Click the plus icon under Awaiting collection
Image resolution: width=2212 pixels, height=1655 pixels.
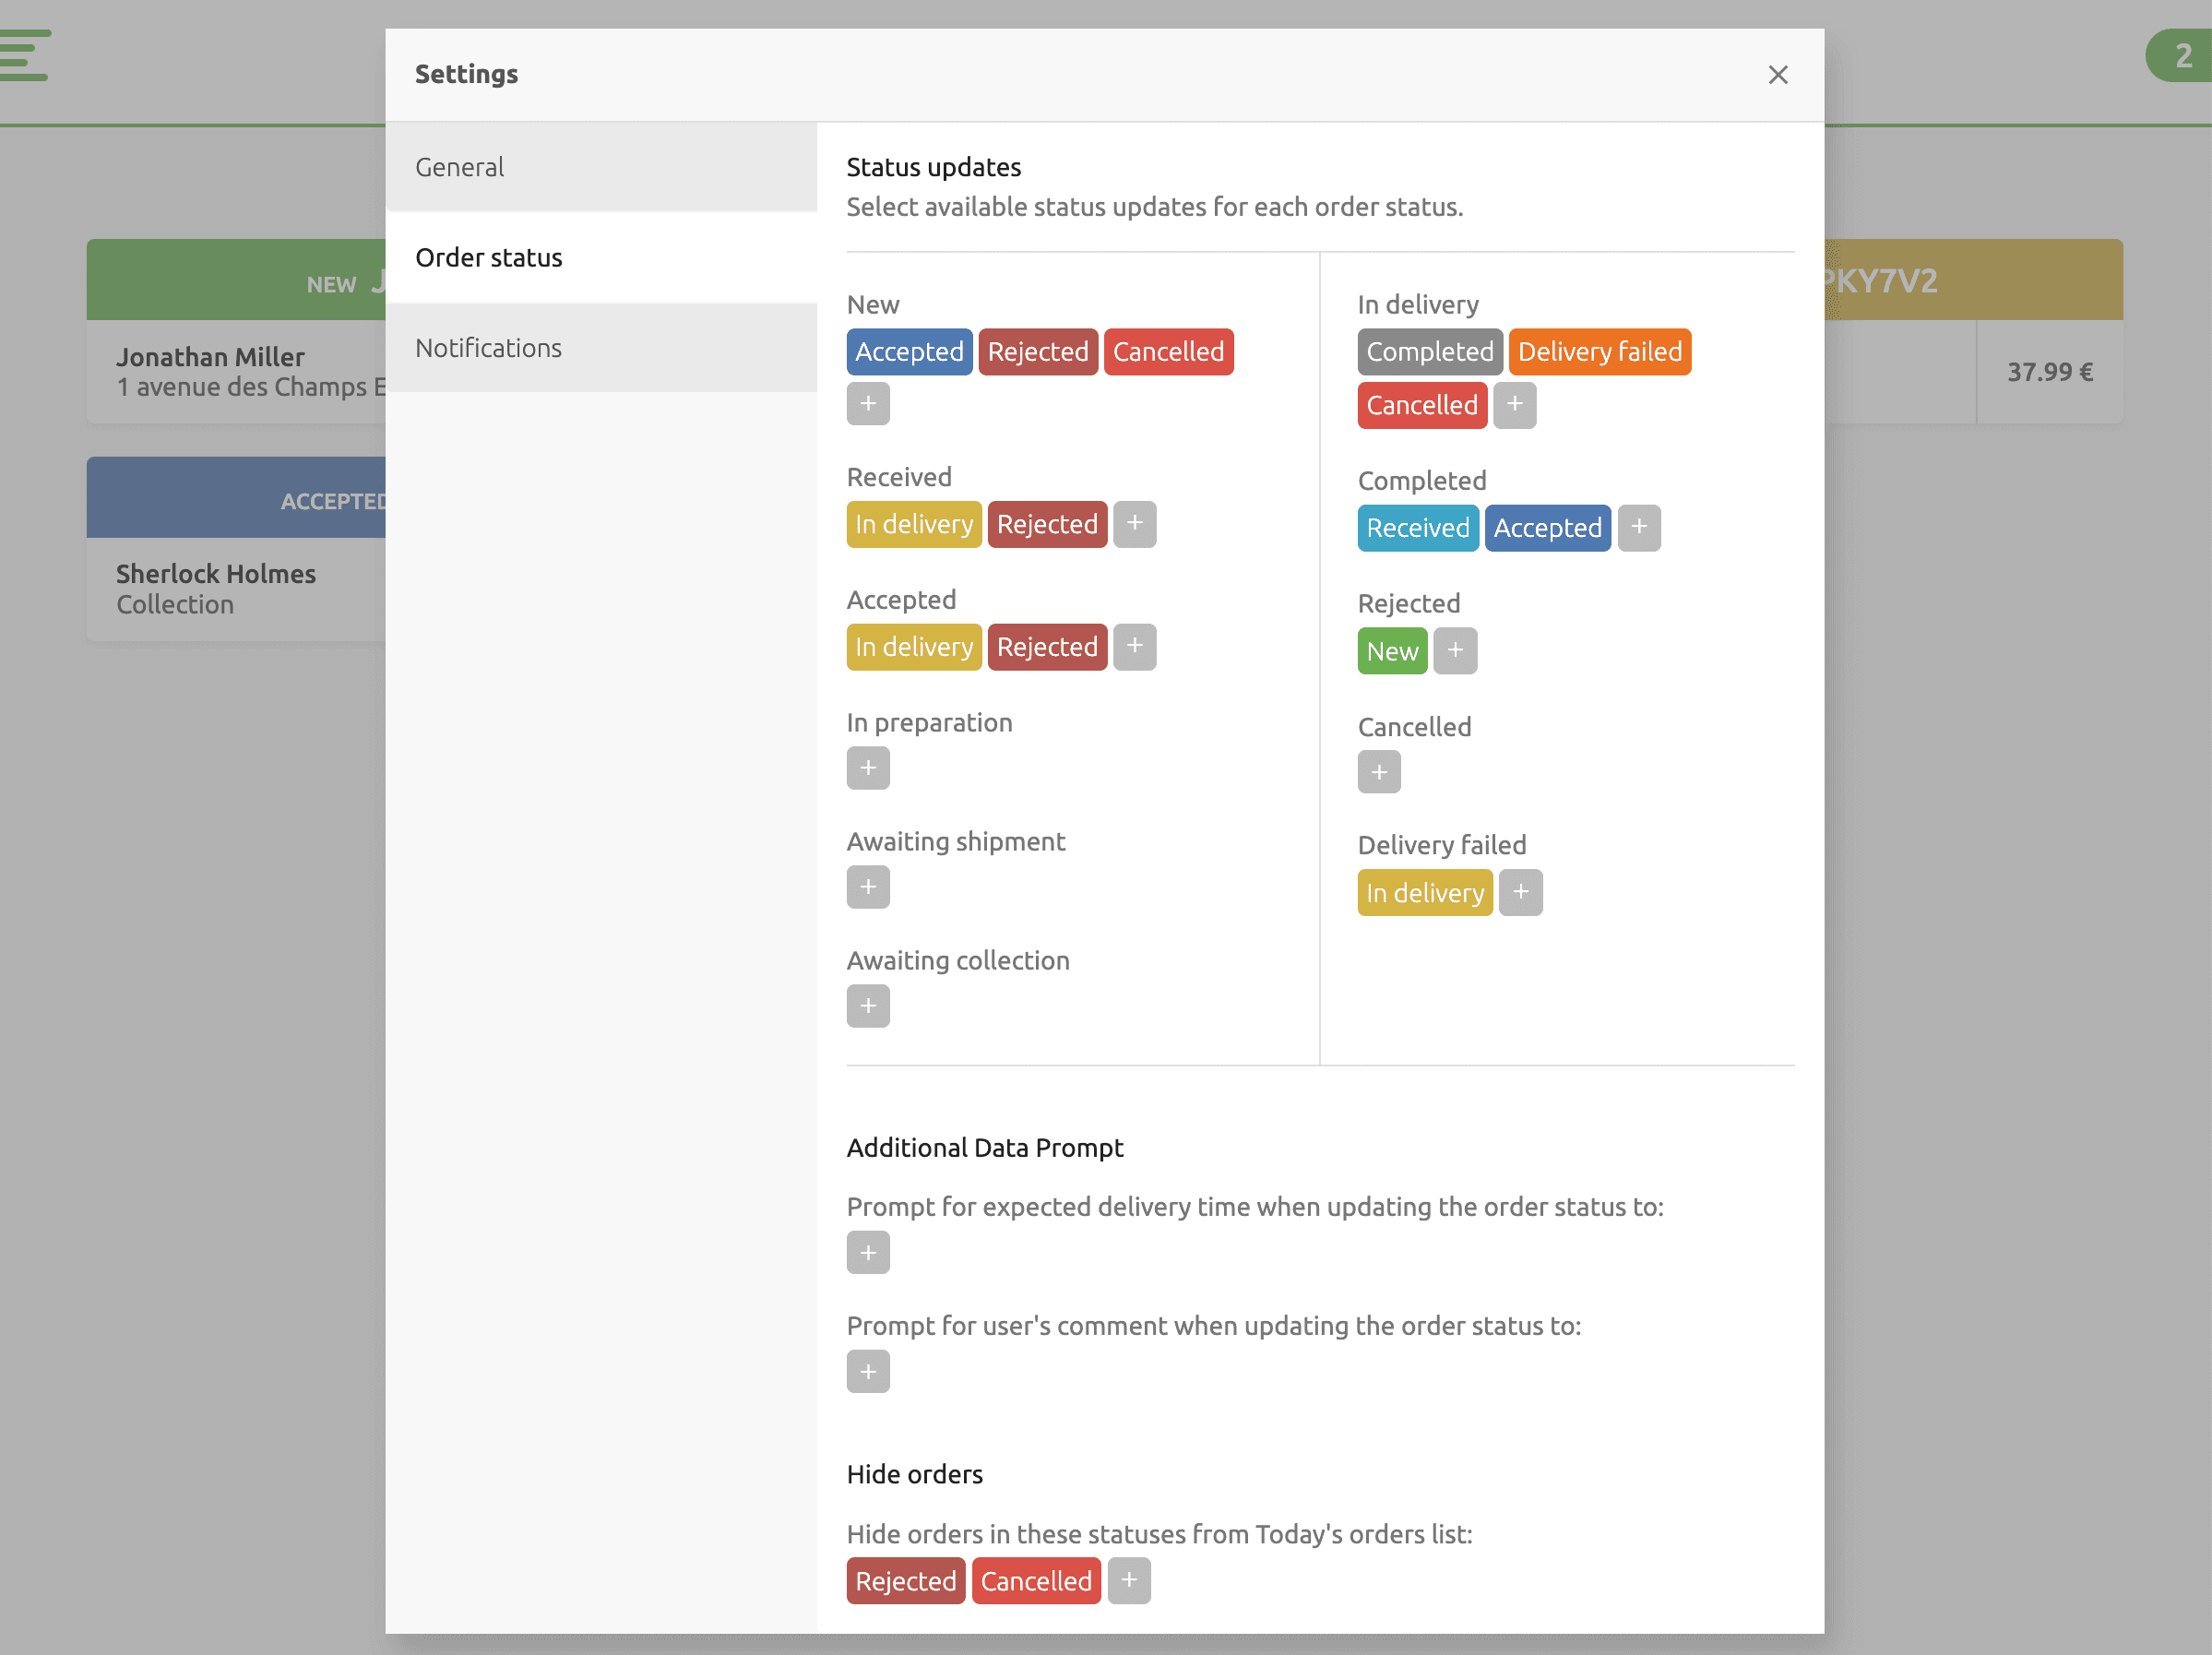point(867,1006)
